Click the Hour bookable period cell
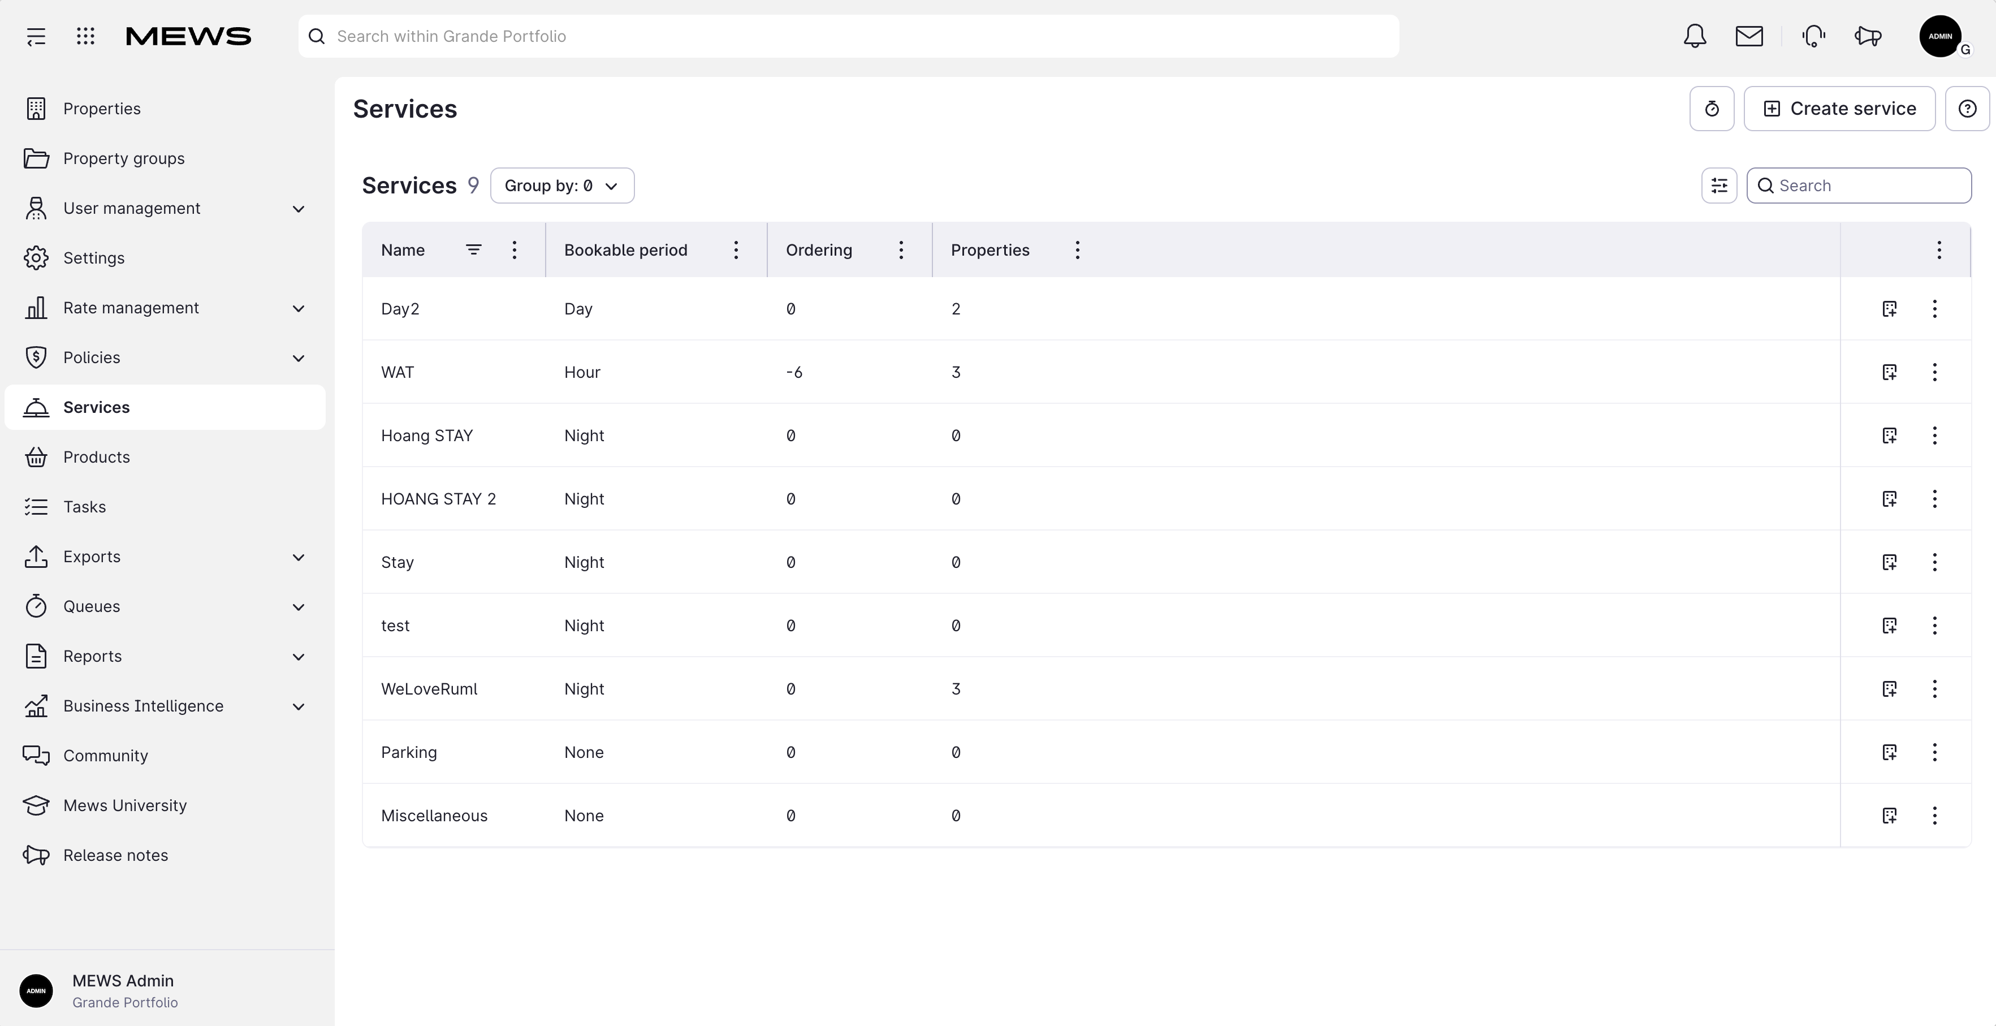 click(x=582, y=372)
